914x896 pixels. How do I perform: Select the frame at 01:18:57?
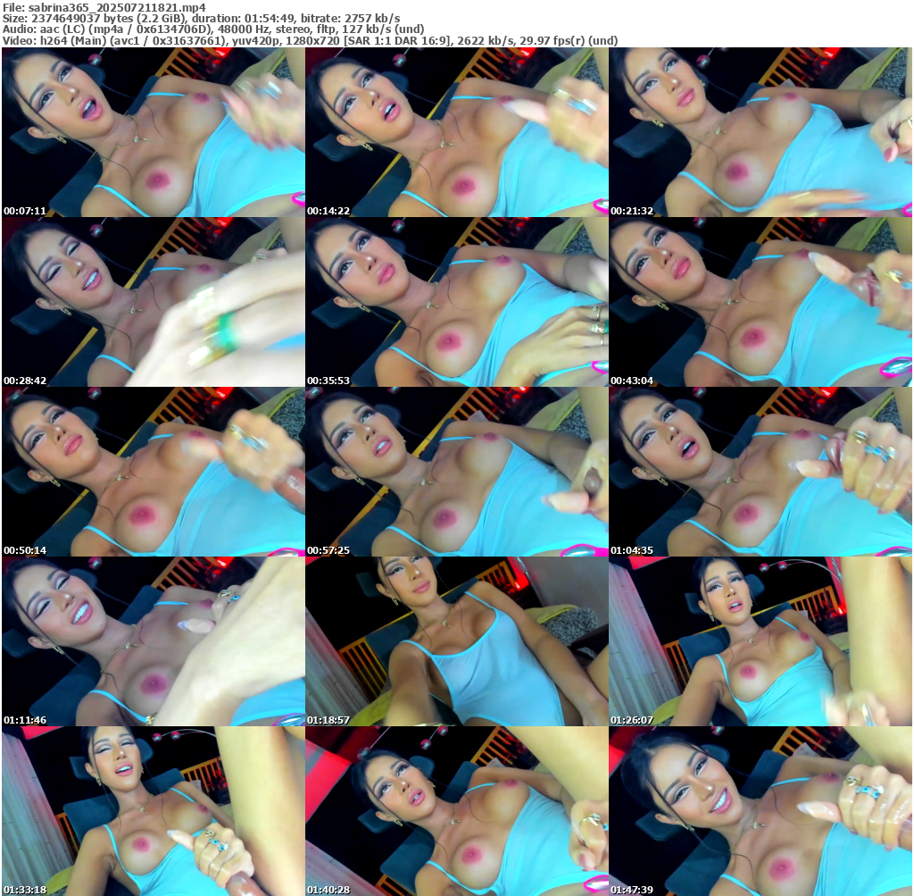pos(456,641)
